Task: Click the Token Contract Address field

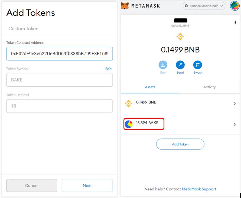Action: [60, 54]
